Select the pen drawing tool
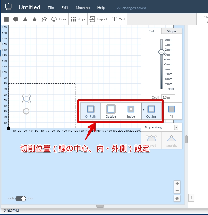Image resolution: width=208 pixels, height=215 pixels. (44, 19)
